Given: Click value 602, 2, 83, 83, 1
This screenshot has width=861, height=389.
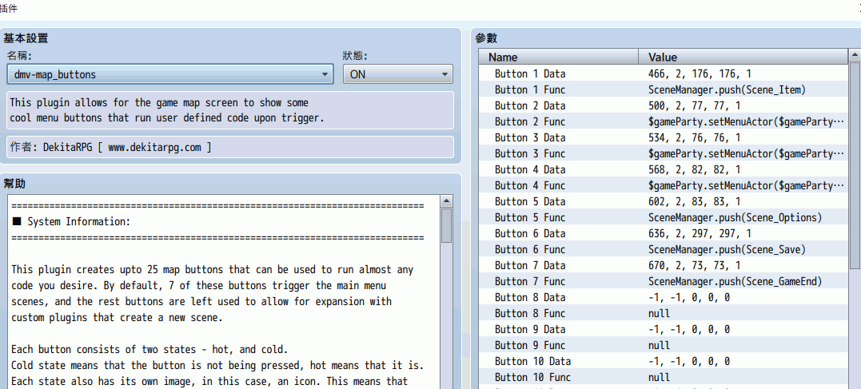Looking at the screenshot, I should 694,201.
